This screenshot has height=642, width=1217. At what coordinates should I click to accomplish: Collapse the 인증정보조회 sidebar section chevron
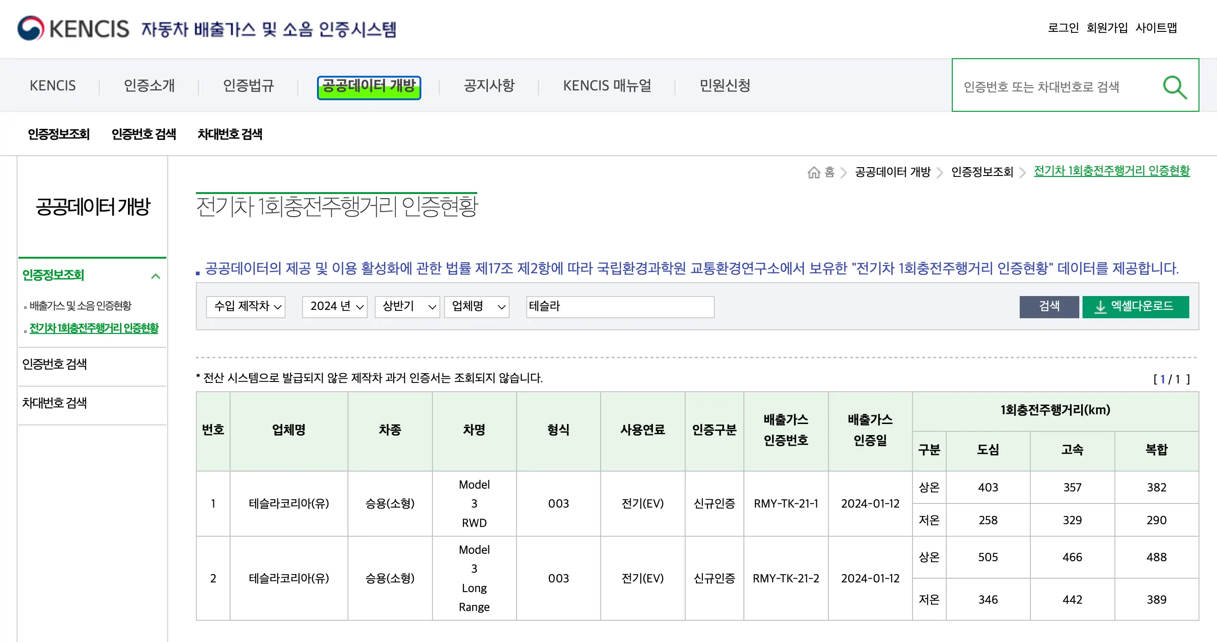pos(155,276)
